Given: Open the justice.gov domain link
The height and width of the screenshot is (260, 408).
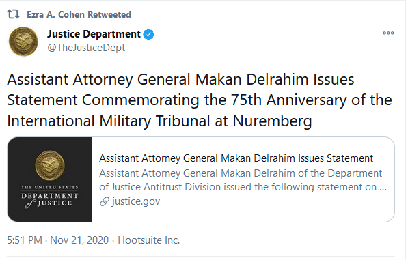Looking at the screenshot, I should (136, 201).
